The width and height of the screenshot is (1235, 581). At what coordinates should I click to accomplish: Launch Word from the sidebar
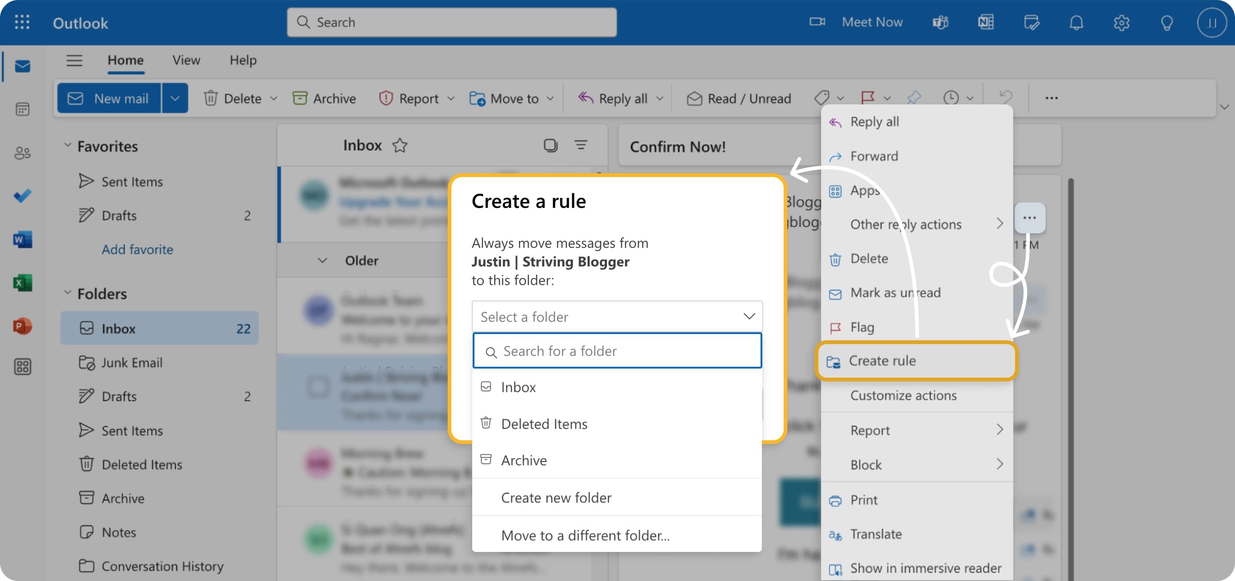click(x=23, y=240)
